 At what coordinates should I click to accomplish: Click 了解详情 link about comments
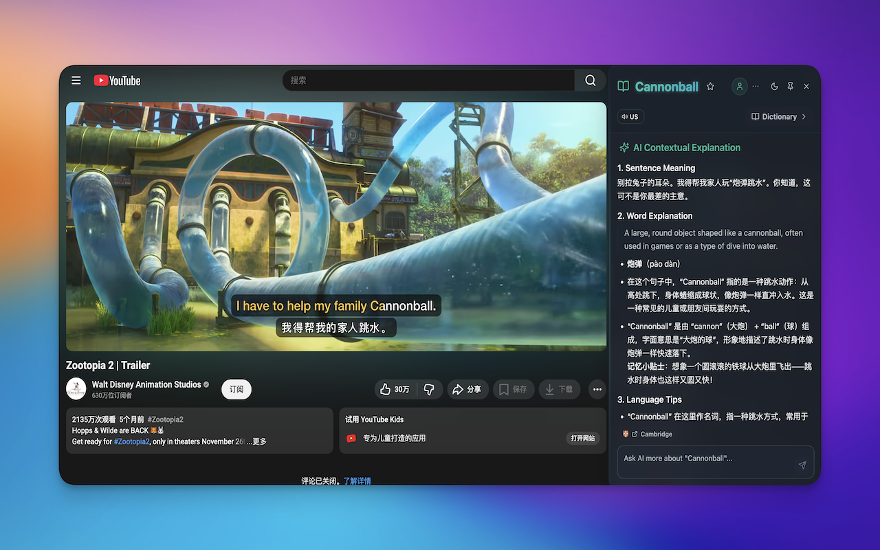coord(357,481)
